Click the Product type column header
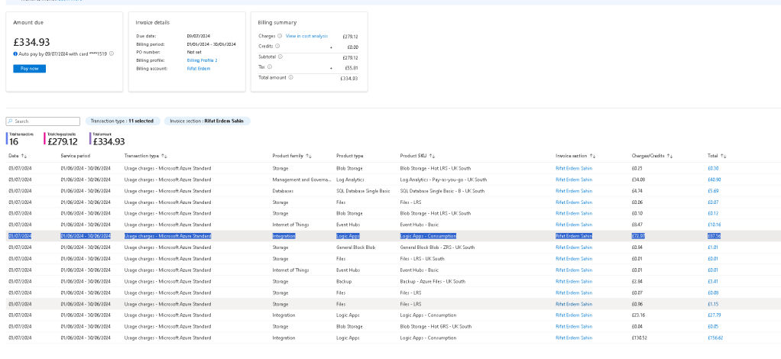Viewport: 781px width, 359px height. [x=350, y=157]
